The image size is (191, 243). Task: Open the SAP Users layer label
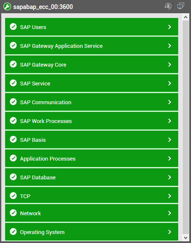click(33, 27)
